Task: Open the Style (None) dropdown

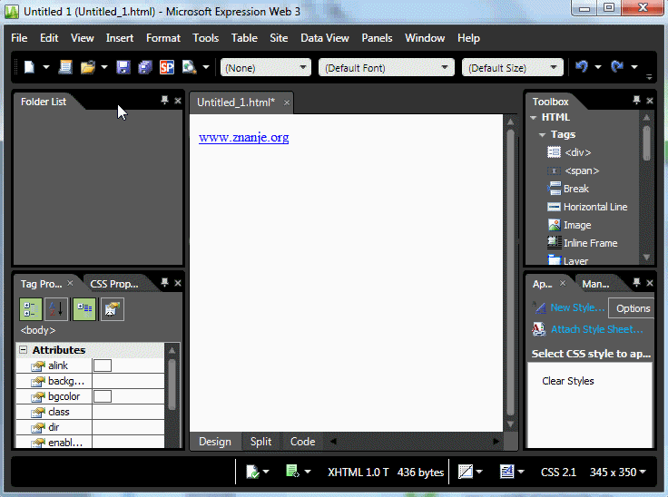Action: click(265, 68)
